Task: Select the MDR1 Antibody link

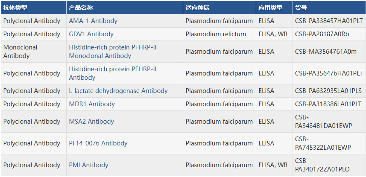Action: [92, 104]
